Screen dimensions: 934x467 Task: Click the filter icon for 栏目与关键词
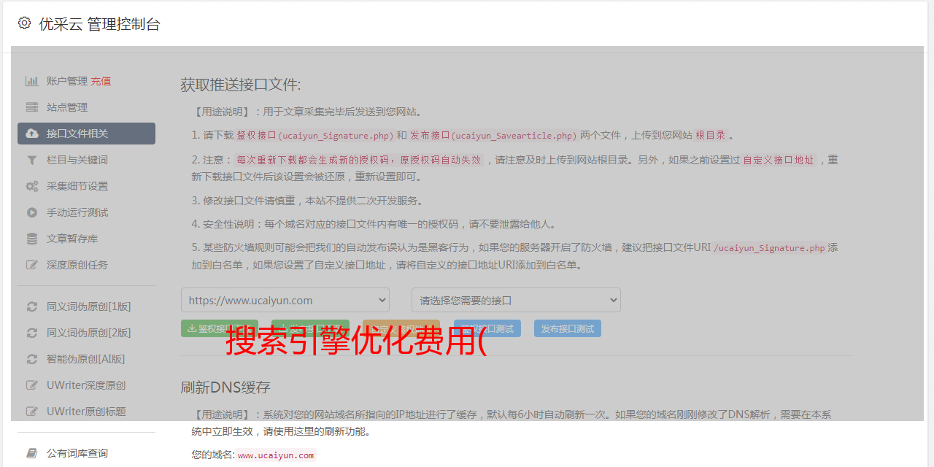[x=32, y=160]
